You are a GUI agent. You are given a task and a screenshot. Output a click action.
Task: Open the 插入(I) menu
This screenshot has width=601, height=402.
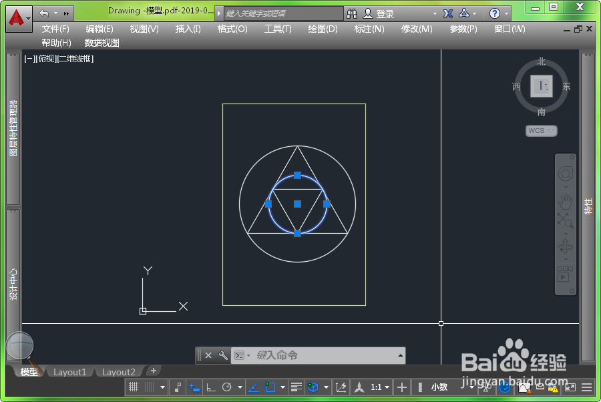(x=188, y=29)
